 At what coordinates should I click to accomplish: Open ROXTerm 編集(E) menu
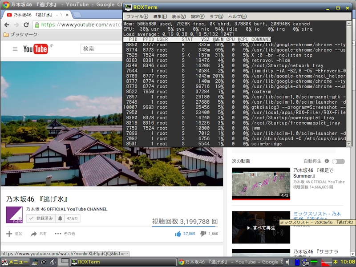[x=160, y=16]
